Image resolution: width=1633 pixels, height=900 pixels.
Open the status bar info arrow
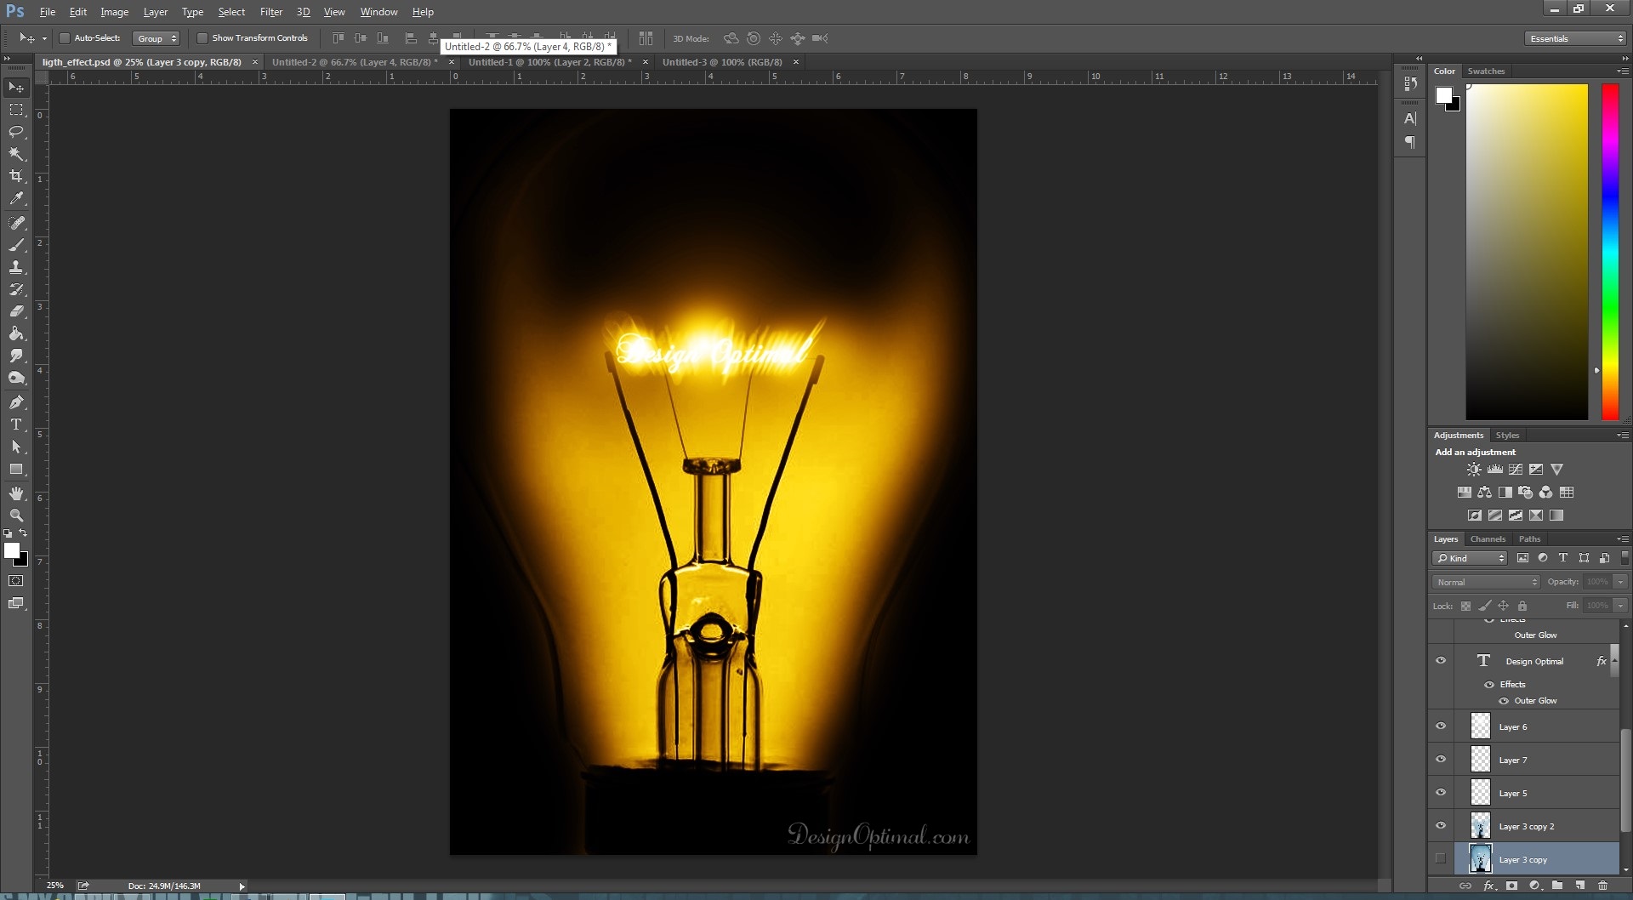coord(242,886)
